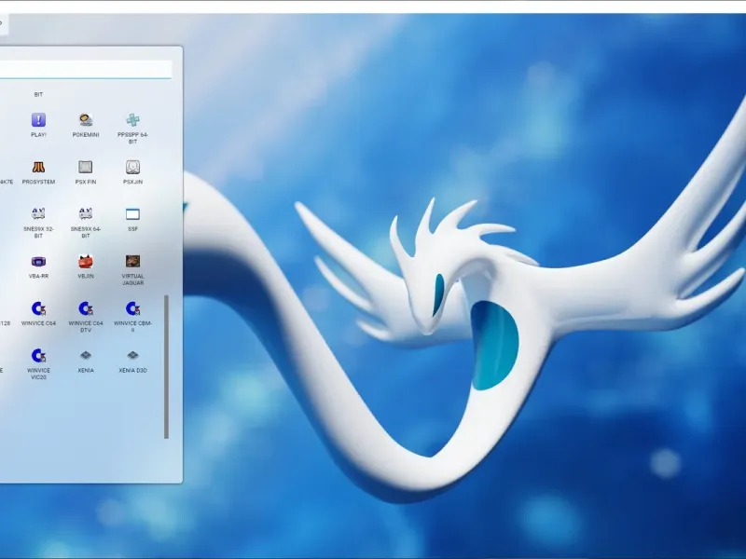Select the "WINVICE VIC20" label text
This screenshot has width=746, height=559.
[38, 374]
